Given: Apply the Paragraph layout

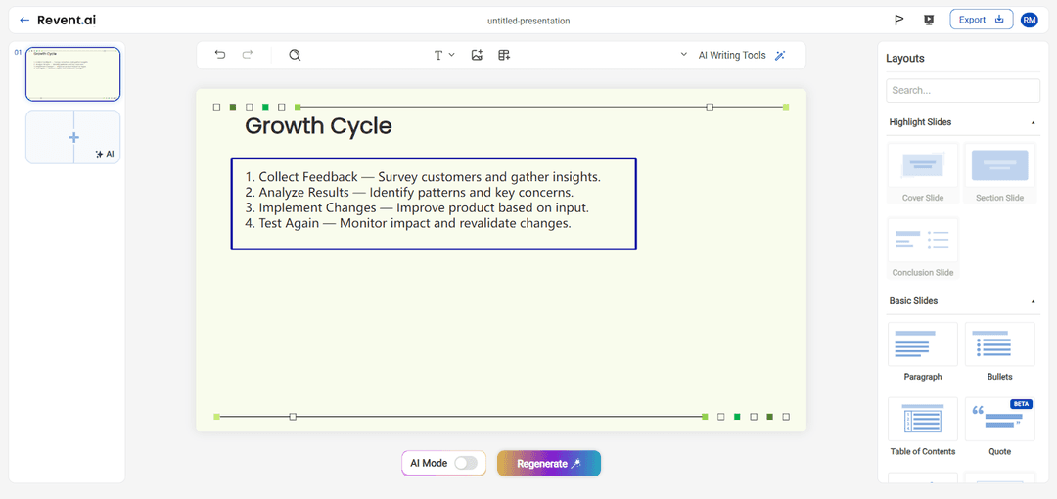Looking at the screenshot, I should tap(923, 352).
